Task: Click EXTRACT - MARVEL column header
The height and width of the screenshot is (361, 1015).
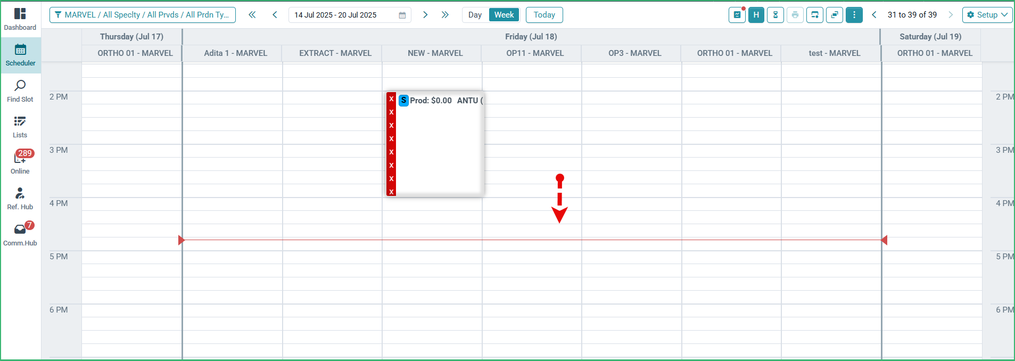Action: 335,53
